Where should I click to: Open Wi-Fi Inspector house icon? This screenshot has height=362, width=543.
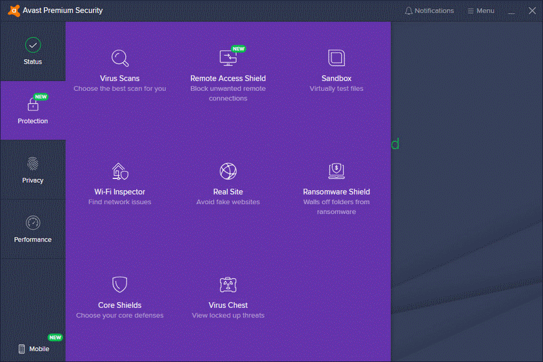click(x=120, y=171)
